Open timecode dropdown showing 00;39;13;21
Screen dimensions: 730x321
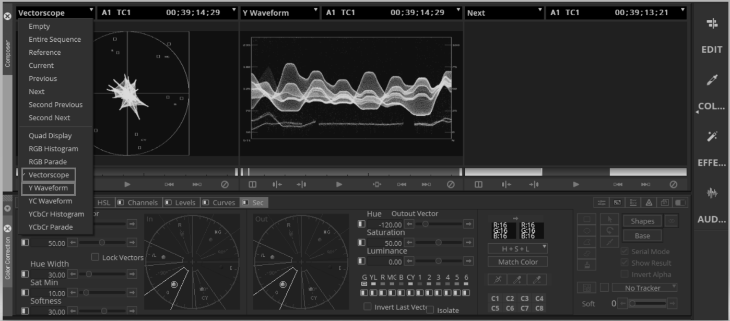(682, 9)
